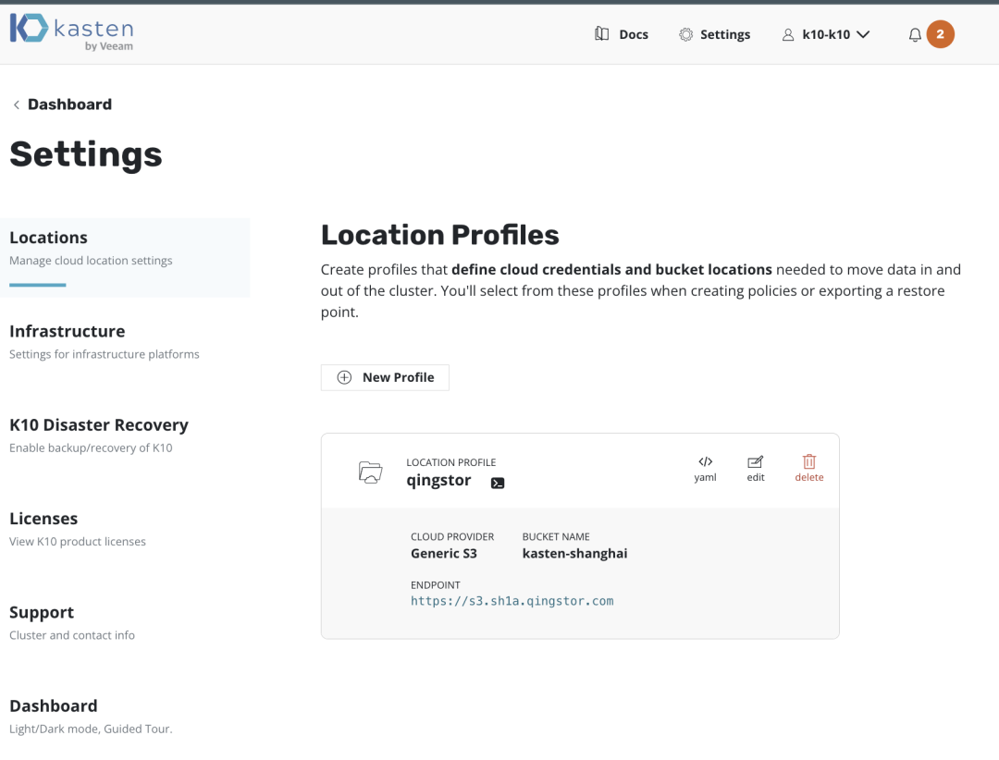Viewport: 999px width, 760px height.
Task: Click the Location Profiles heading
Action: (439, 235)
